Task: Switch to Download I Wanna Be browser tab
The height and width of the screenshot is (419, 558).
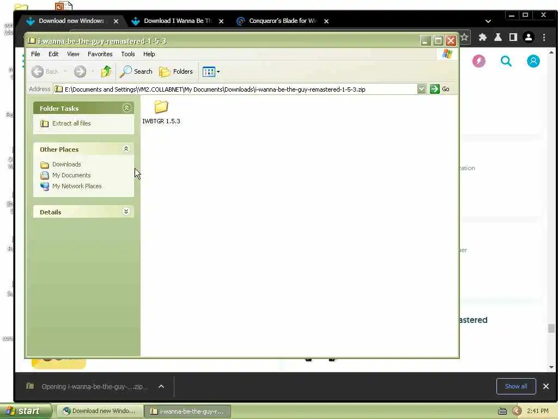Action: [x=178, y=21]
